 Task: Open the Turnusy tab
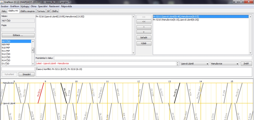(x=41, y=11)
